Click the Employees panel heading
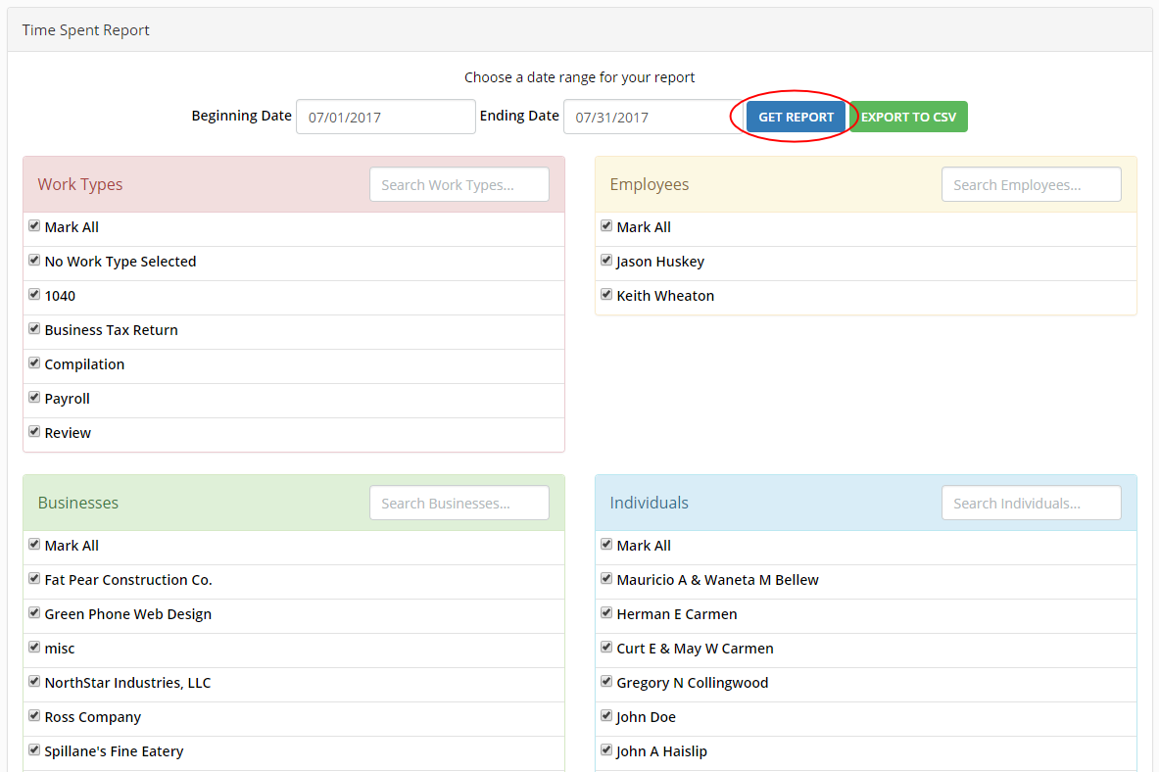 pyautogui.click(x=649, y=184)
